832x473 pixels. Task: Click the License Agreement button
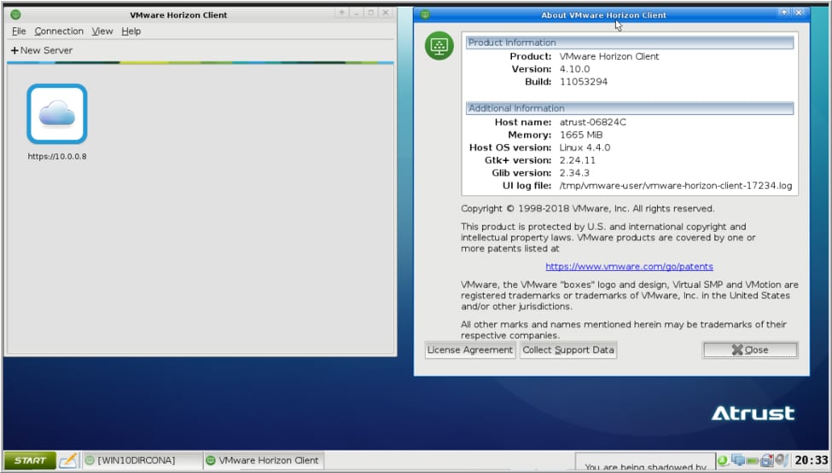pos(470,350)
